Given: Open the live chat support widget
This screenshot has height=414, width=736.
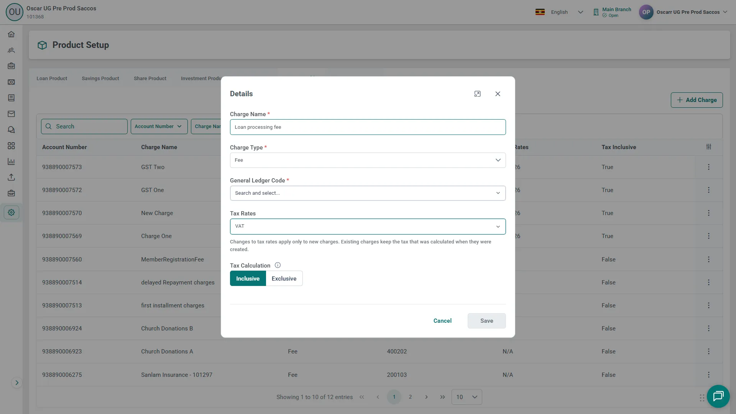Looking at the screenshot, I should click(x=718, y=396).
